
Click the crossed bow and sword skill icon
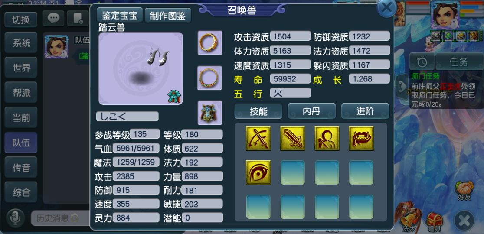pos(258,138)
